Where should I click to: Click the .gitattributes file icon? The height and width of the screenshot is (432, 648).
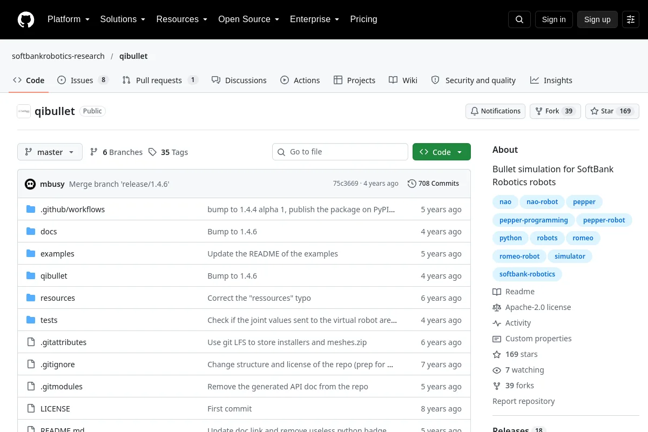click(31, 342)
